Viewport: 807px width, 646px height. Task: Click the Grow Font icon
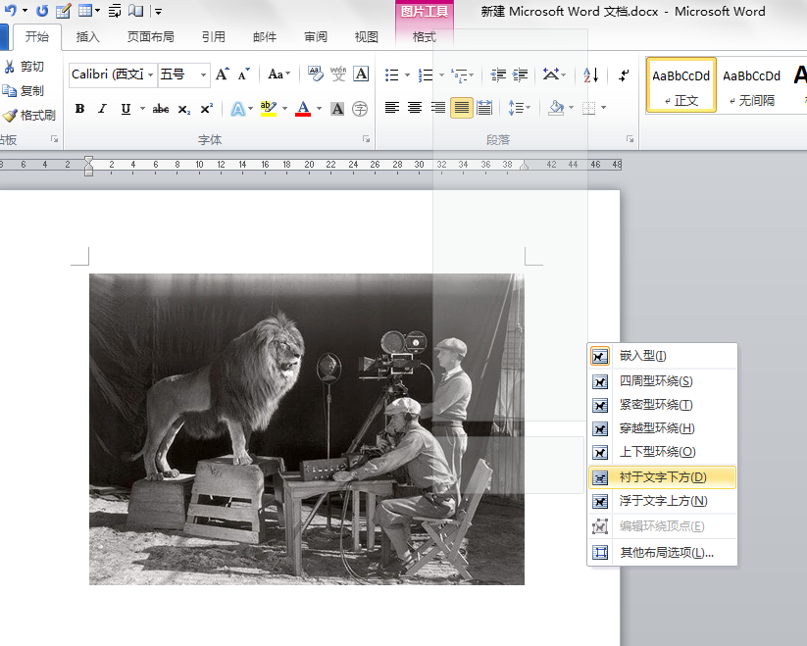[x=223, y=75]
